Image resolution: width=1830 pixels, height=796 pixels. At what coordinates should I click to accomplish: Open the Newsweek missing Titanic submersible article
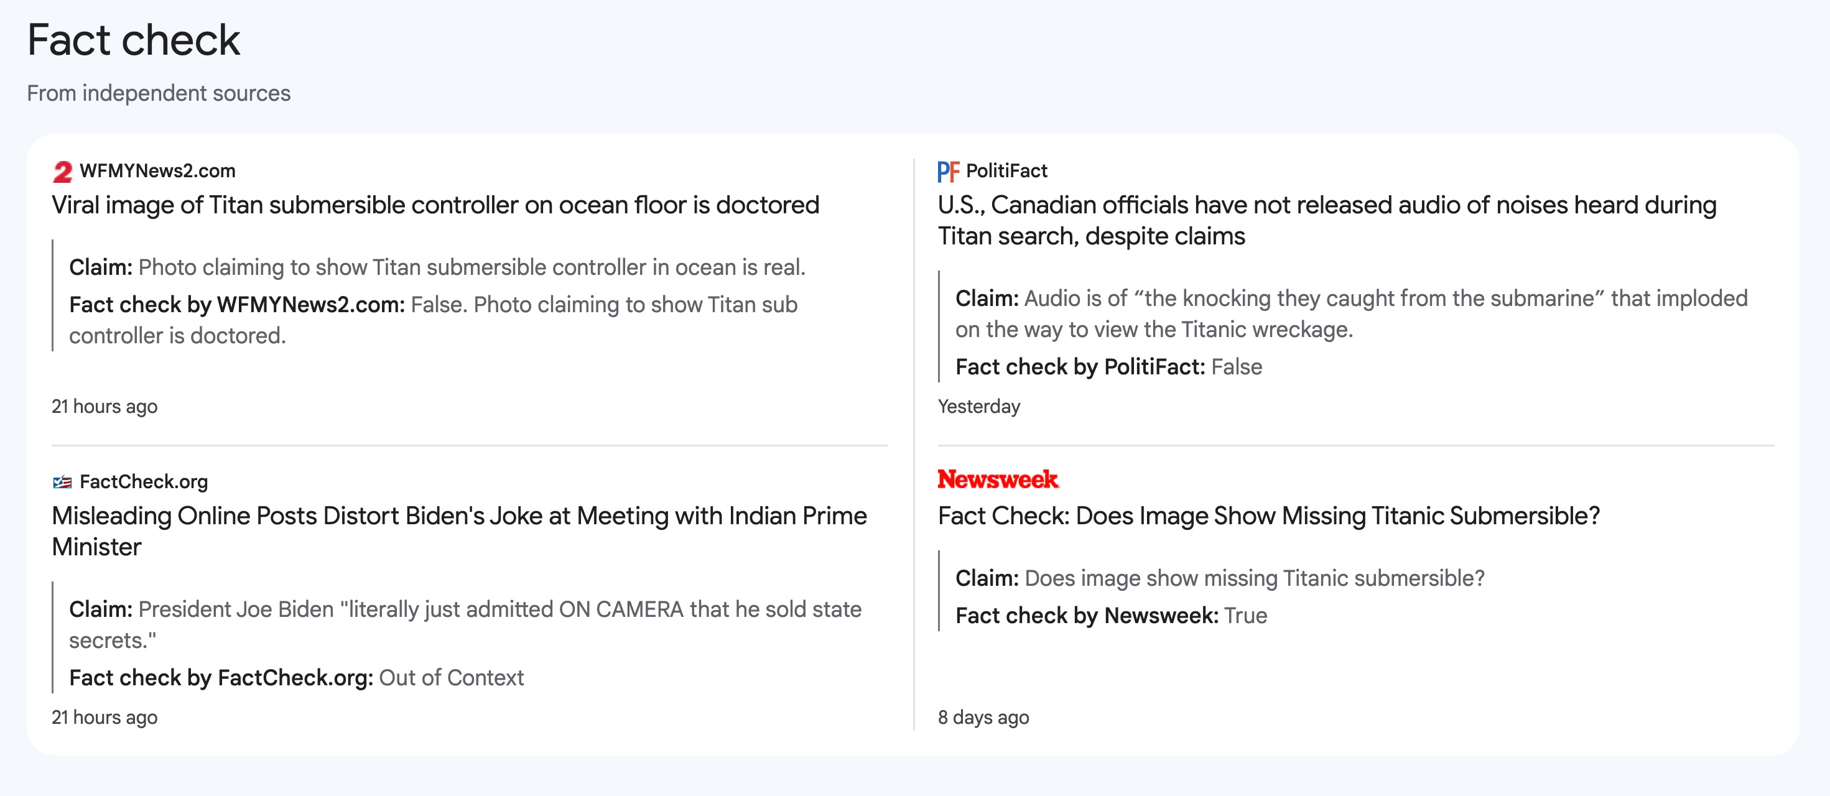pos(1269,516)
